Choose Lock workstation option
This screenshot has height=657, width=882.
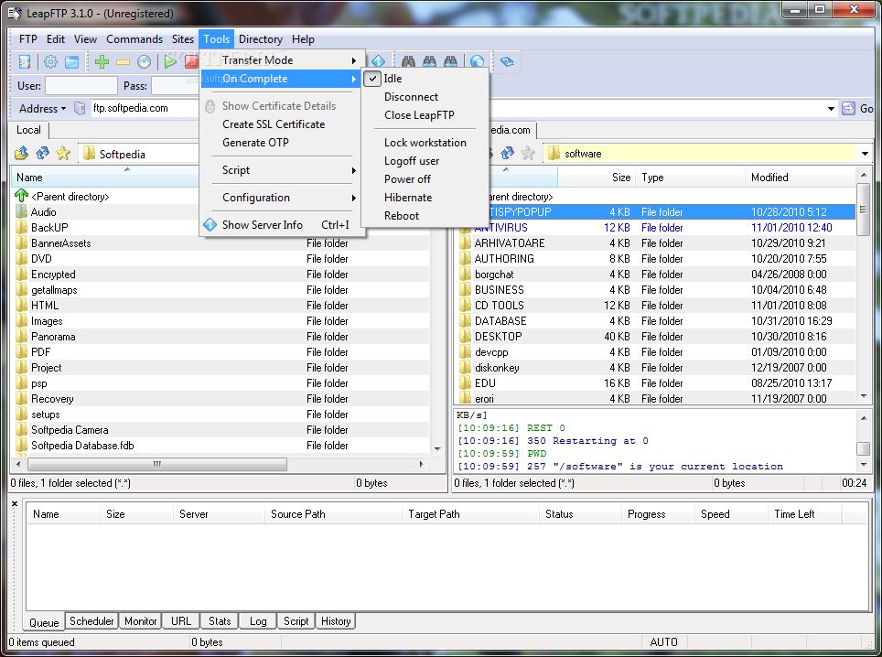pos(425,143)
